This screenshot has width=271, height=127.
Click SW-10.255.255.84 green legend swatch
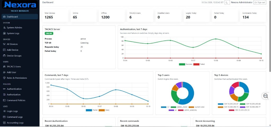click(x=242, y=104)
